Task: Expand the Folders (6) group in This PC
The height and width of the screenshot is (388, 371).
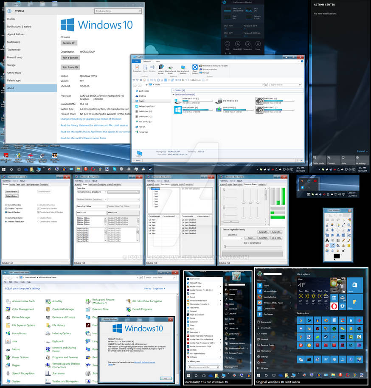Action: point(173,90)
